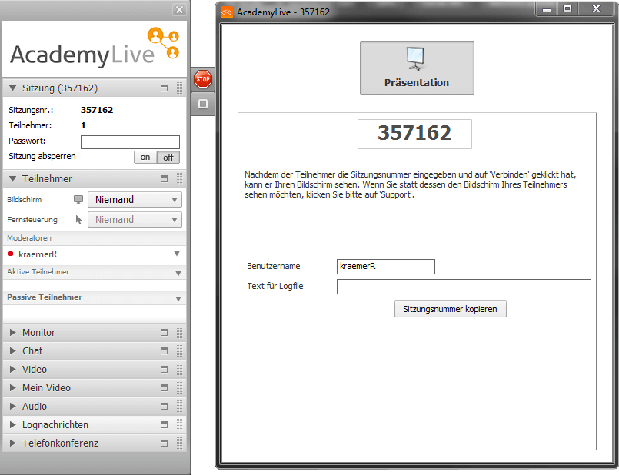Detach the Audio panel window icon

coord(165,406)
